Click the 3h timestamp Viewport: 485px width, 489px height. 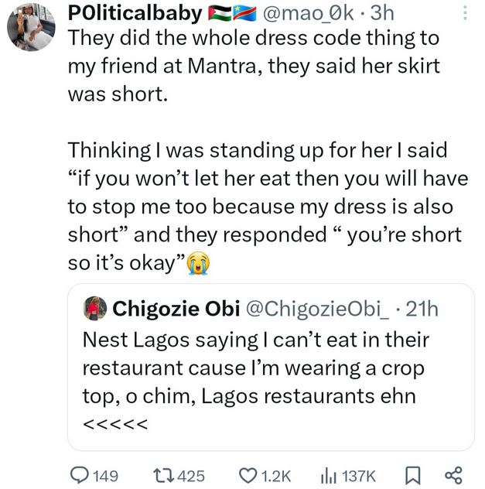point(382,13)
